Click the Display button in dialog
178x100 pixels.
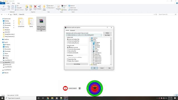coord(107,33)
